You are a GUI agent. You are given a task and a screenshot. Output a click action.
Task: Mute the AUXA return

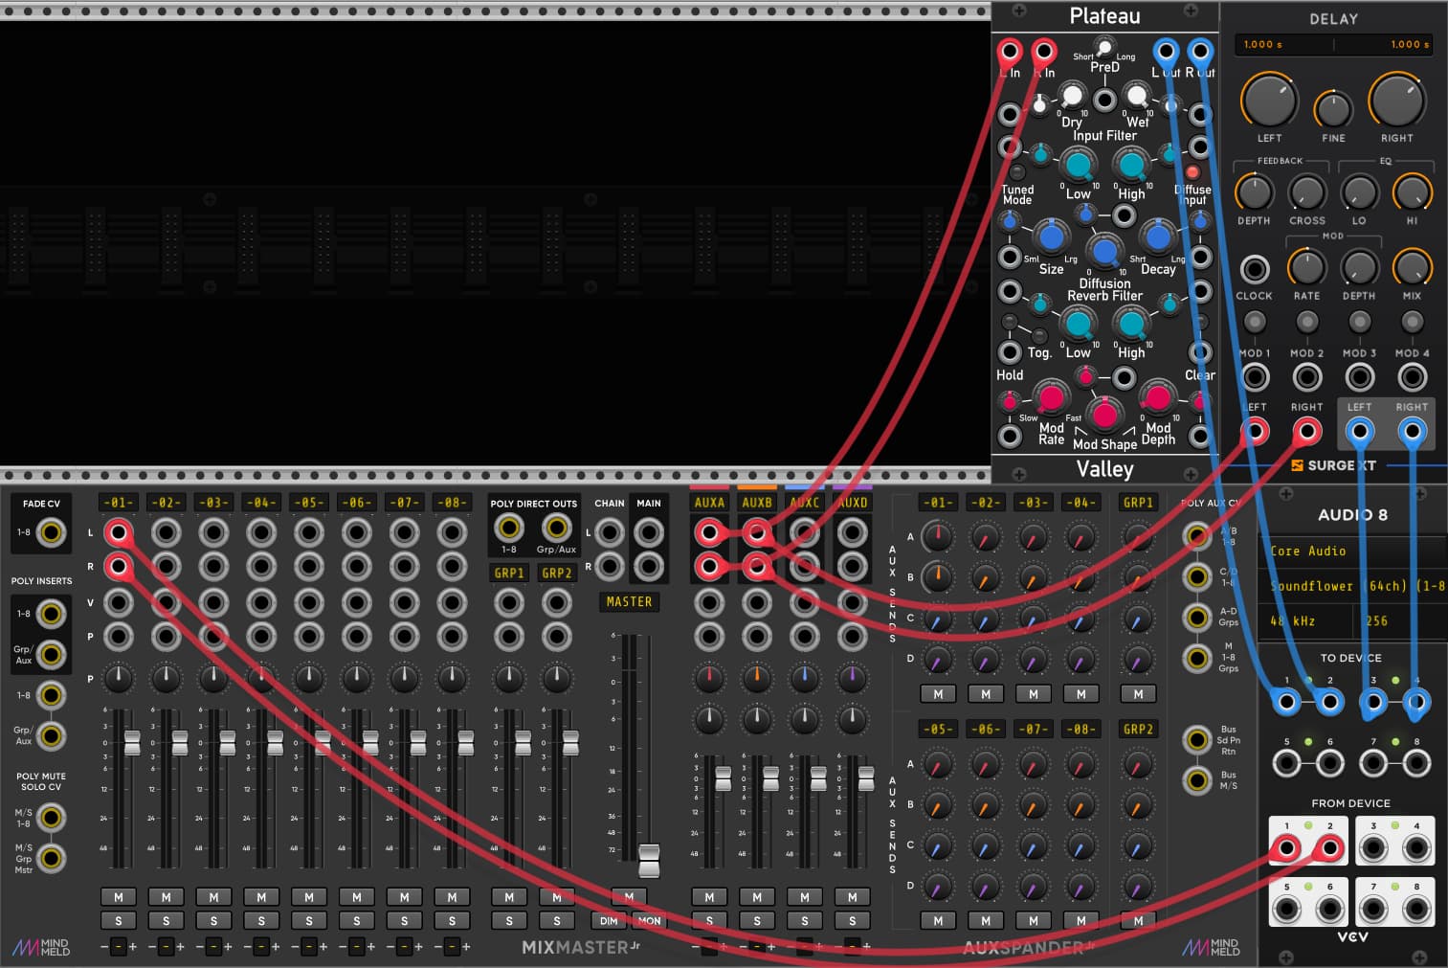(708, 897)
